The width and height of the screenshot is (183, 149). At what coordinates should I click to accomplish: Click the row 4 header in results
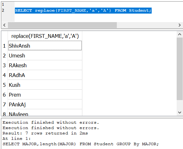coord(4,75)
